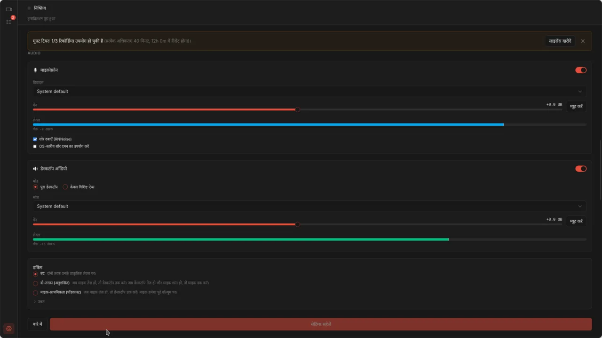Click the microphone +0.0 dB gain value
The height and width of the screenshot is (338, 602).
click(554, 104)
